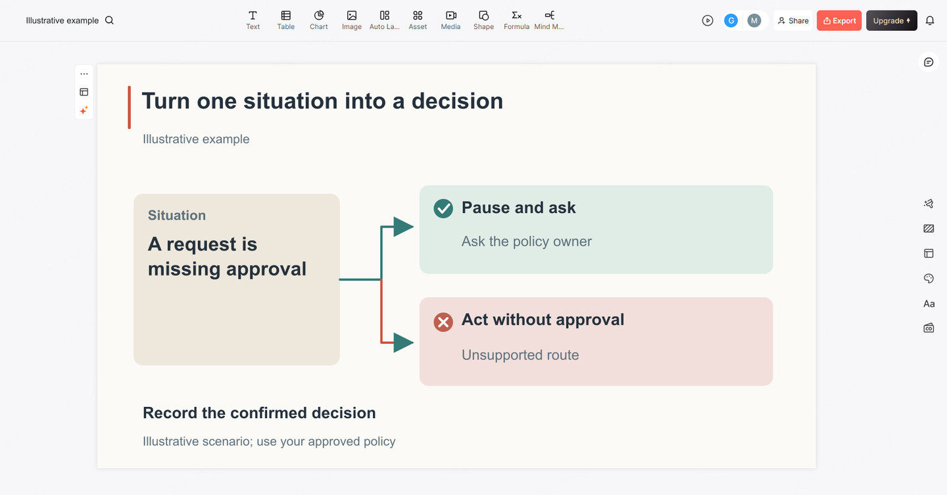Click the G collaborator avatar
This screenshot has width=947, height=495.
pos(731,20)
